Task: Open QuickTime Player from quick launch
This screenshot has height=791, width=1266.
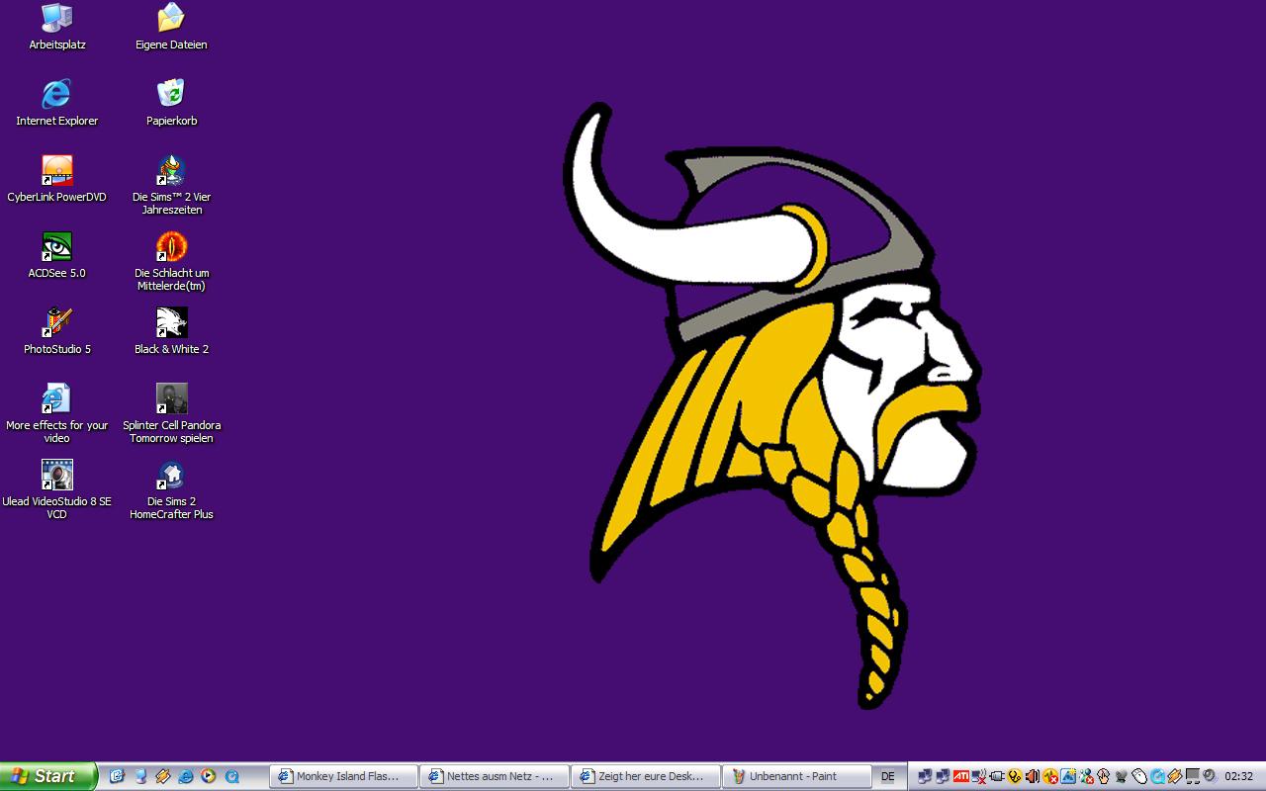Action: pyautogui.click(x=231, y=776)
